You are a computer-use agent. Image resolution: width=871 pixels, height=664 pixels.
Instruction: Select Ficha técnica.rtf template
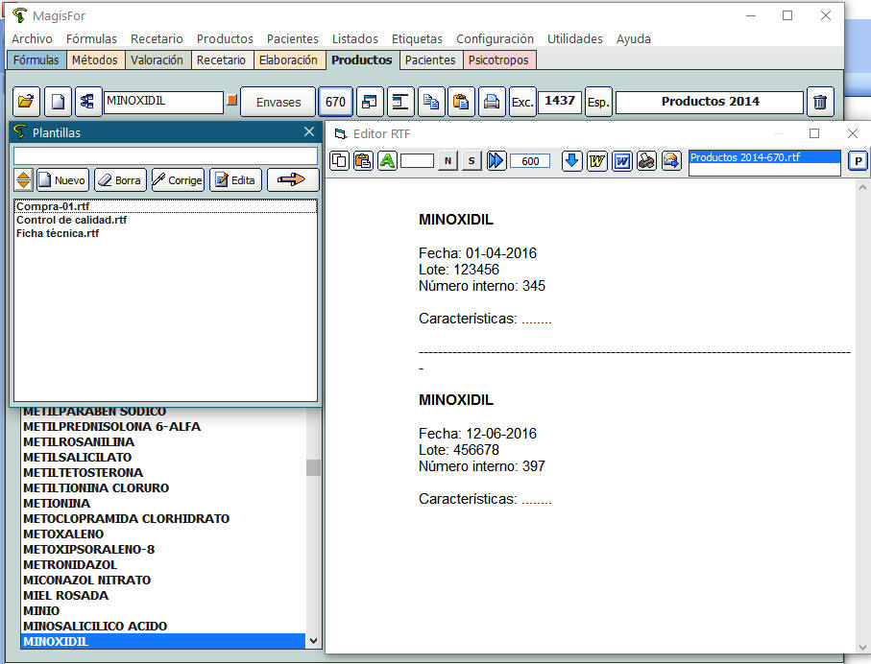coord(58,233)
